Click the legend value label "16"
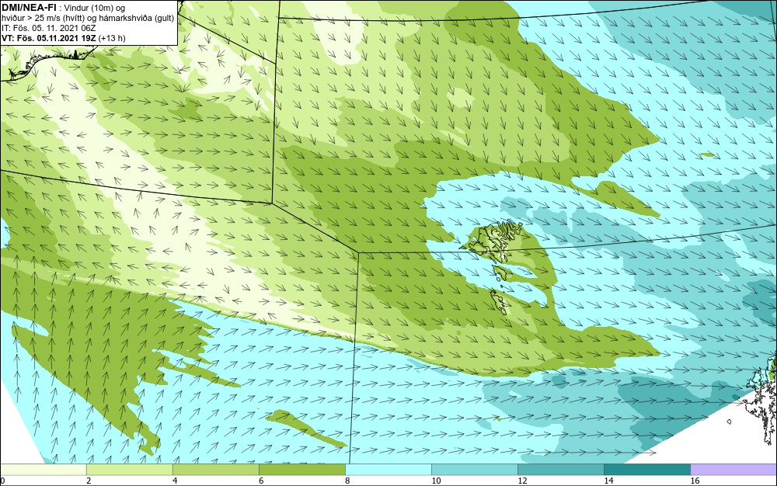The image size is (777, 486). pos(695,481)
